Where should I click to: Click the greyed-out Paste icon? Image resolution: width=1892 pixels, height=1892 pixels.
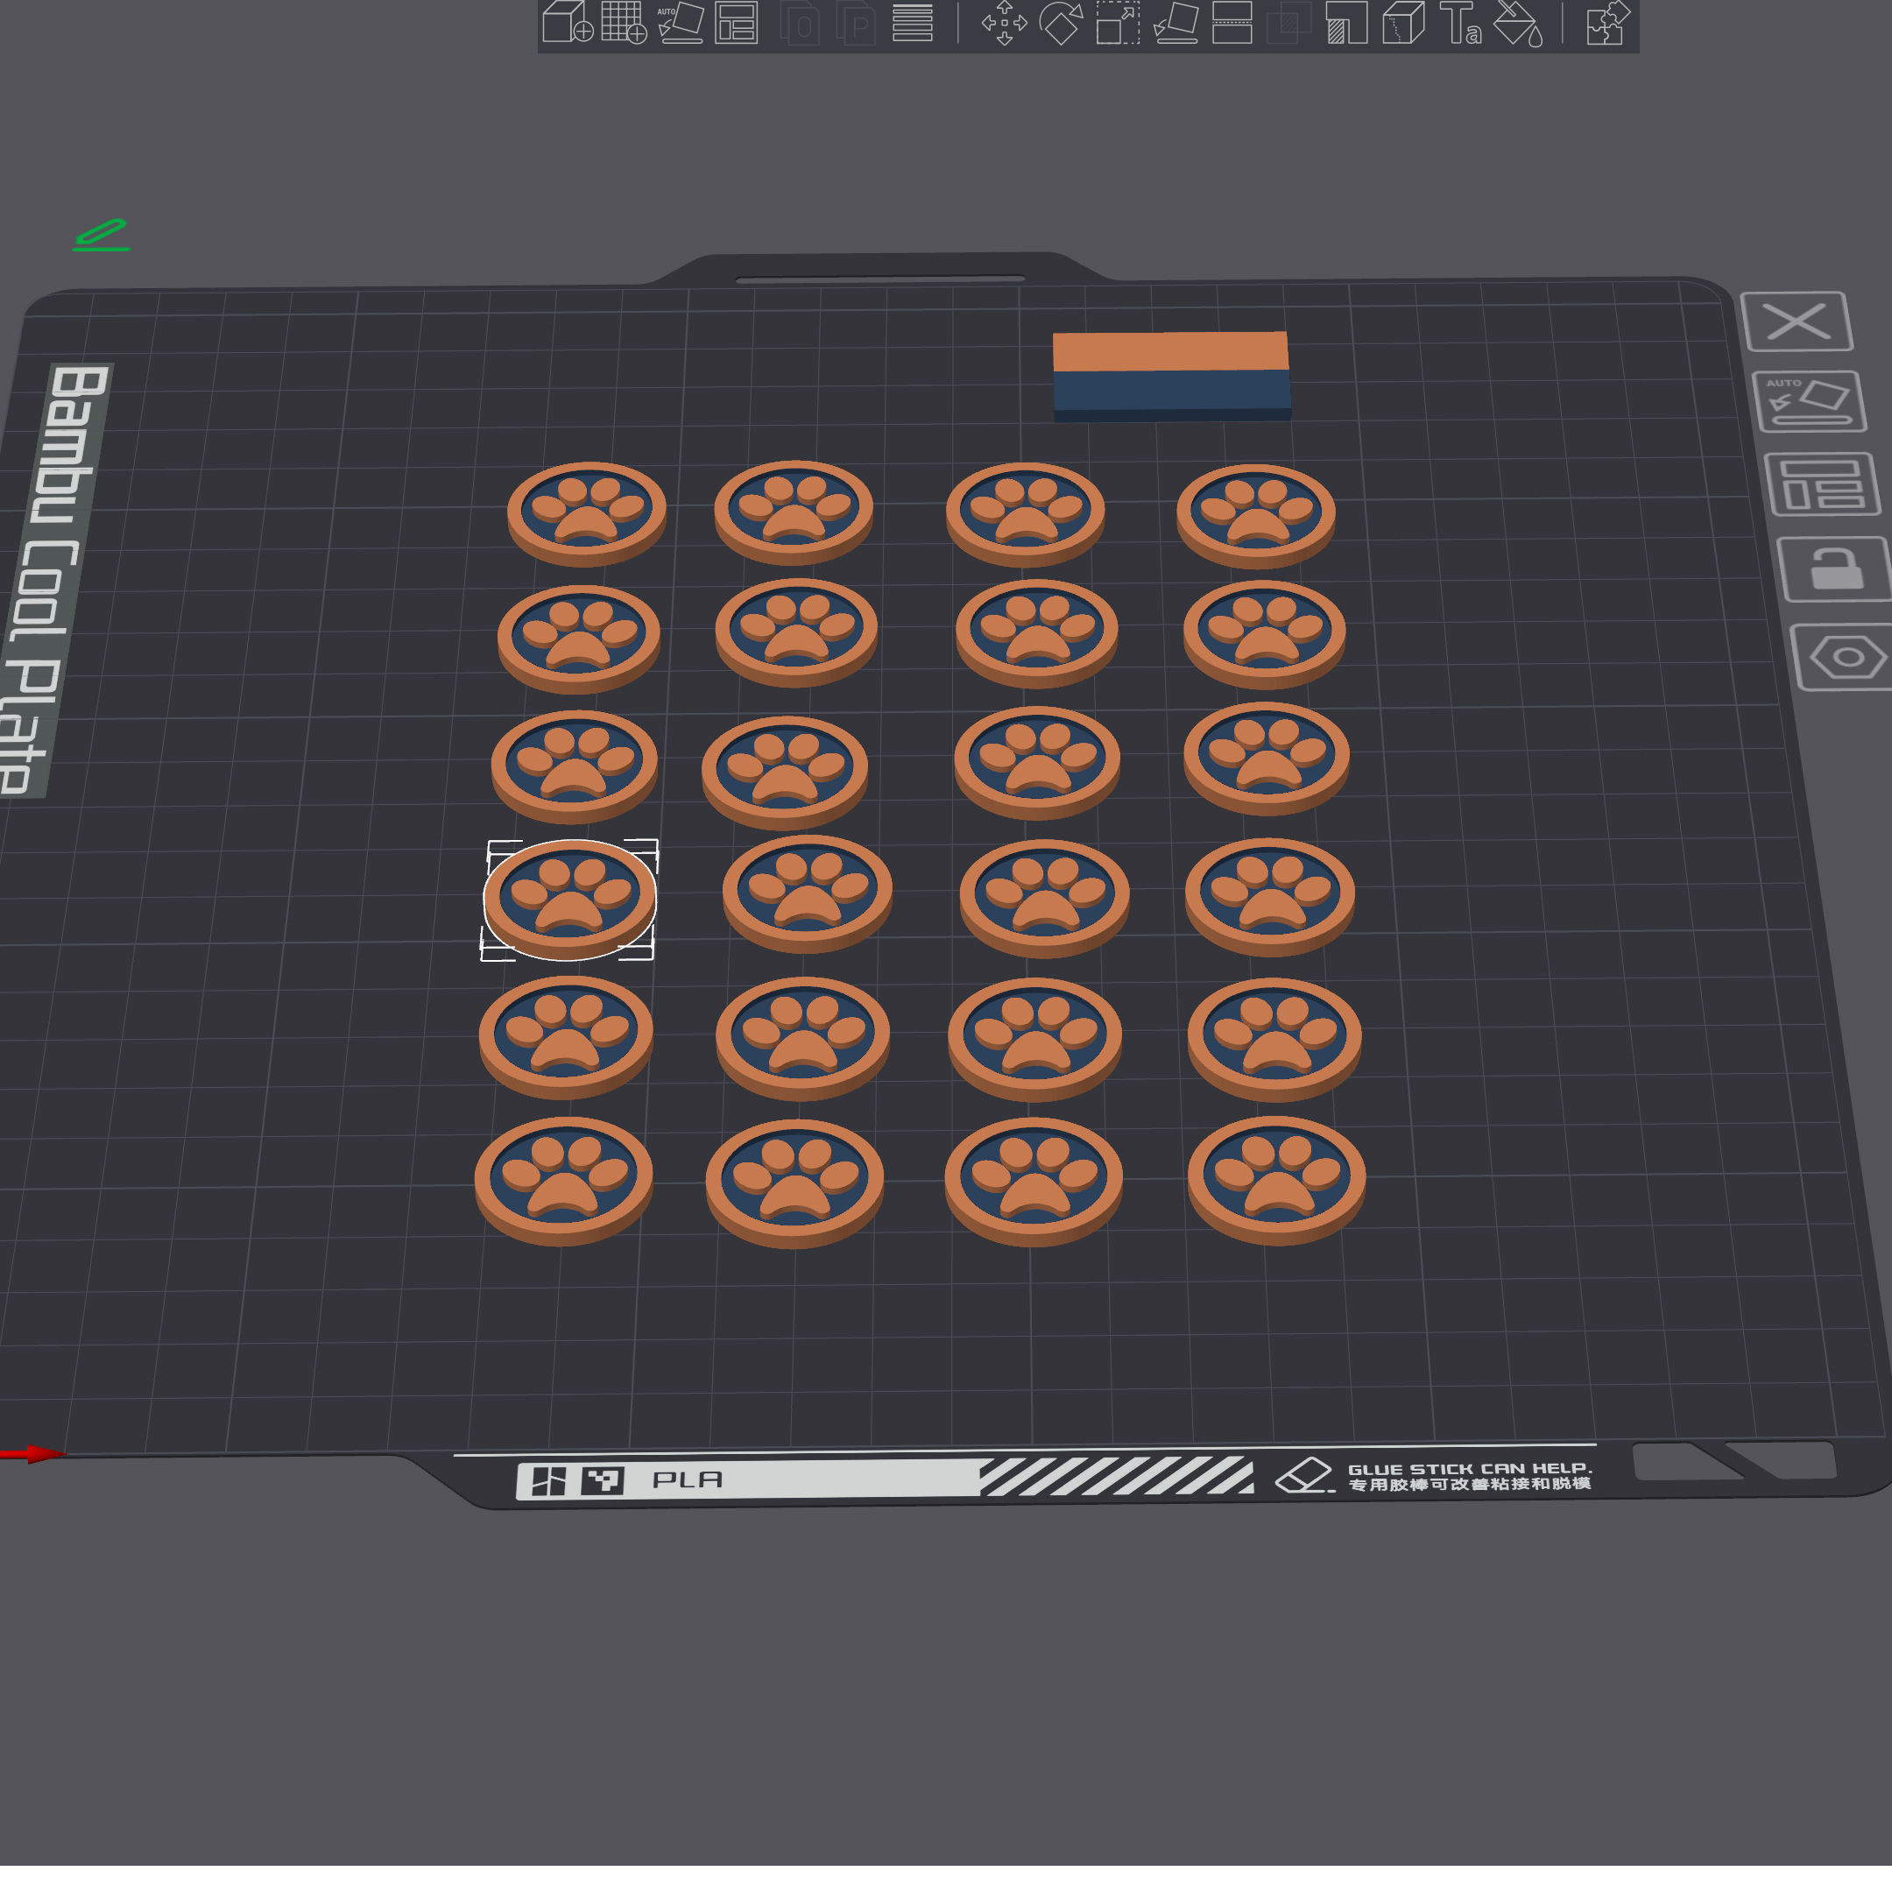coord(856,23)
